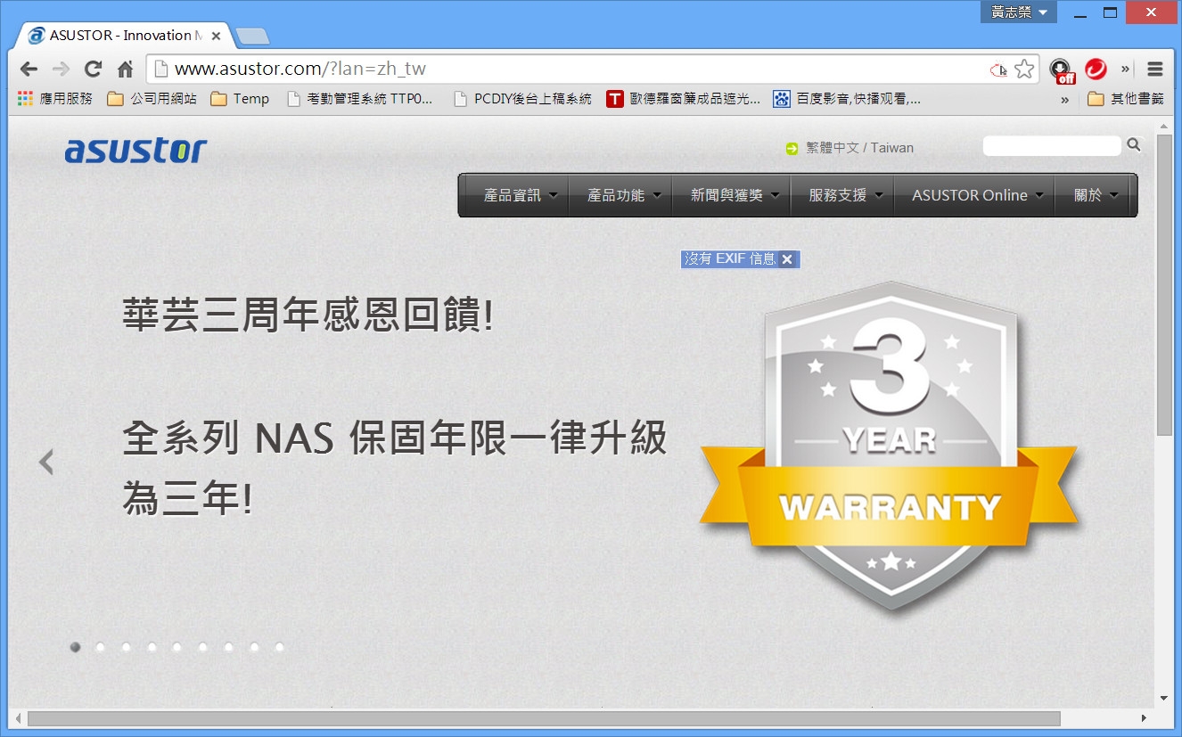Open the PCDIY後台上稿系統 bookmark
Image resolution: width=1182 pixels, height=737 pixels.
tap(522, 99)
